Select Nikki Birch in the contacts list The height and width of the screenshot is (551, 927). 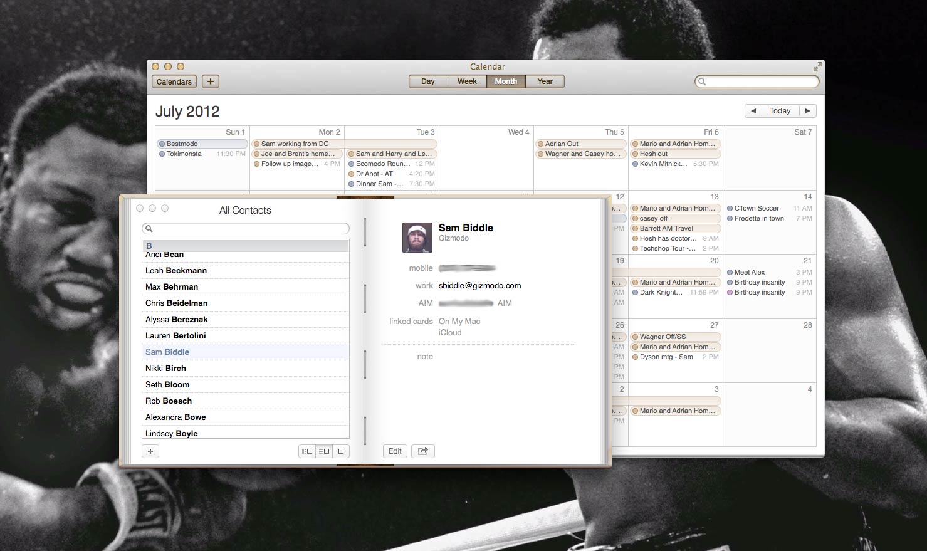[166, 369]
